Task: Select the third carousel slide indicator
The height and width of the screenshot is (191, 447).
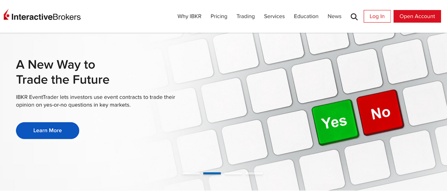Action: click(233, 173)
